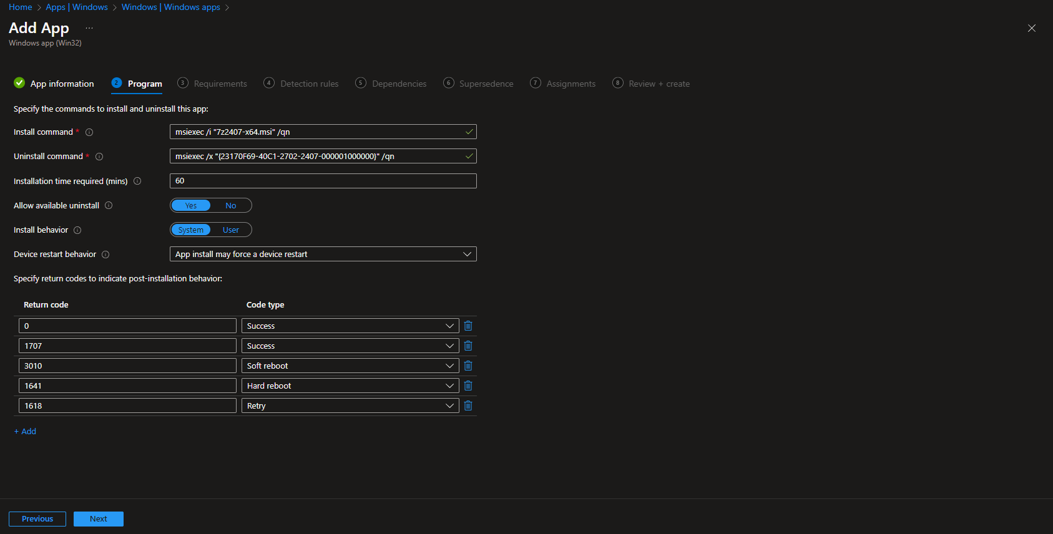
Task: Click the Installation time required field
Action: [323, 181]
